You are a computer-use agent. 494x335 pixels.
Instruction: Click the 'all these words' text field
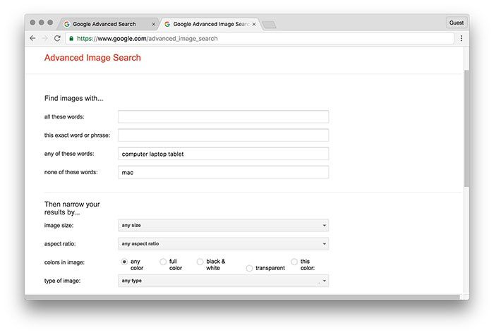pyautogui.click(x=223, y=116)
